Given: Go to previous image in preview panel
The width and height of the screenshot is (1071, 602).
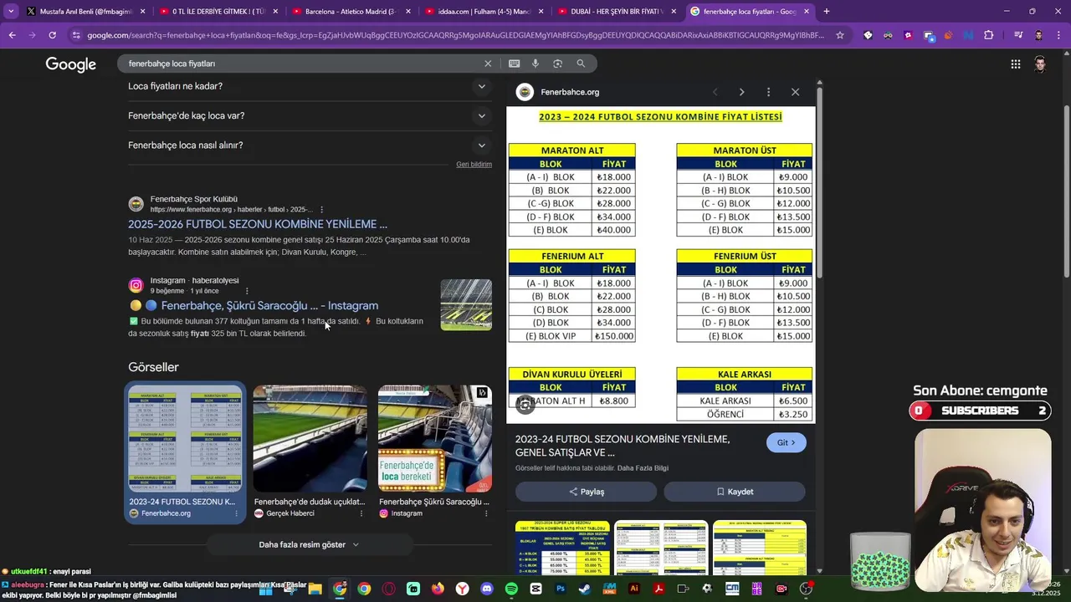Looking at the screenshot, I should point(715,92).
